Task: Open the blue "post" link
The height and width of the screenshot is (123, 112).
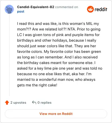Action: click(21, 11)
